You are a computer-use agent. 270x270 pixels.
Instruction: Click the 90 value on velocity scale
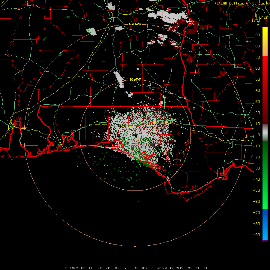click(x=258, y=35)
